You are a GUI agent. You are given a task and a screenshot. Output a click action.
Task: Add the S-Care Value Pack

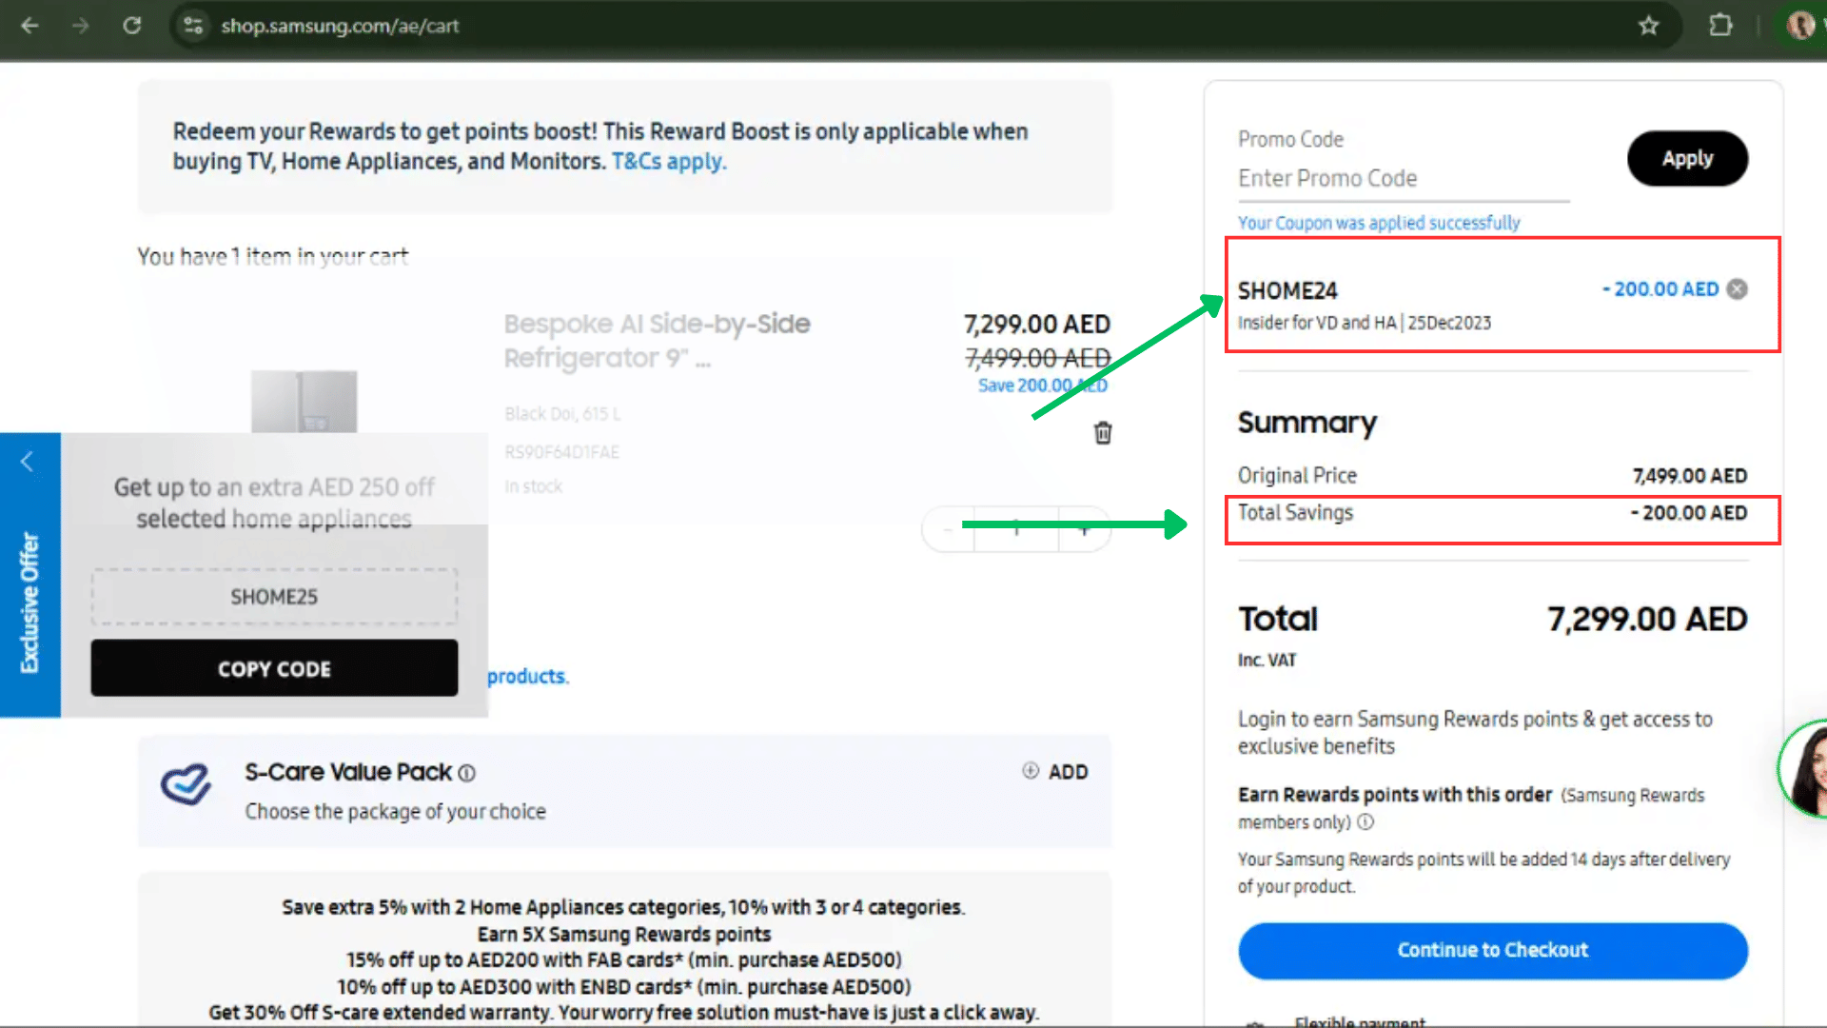click(x=1055, y=772)
